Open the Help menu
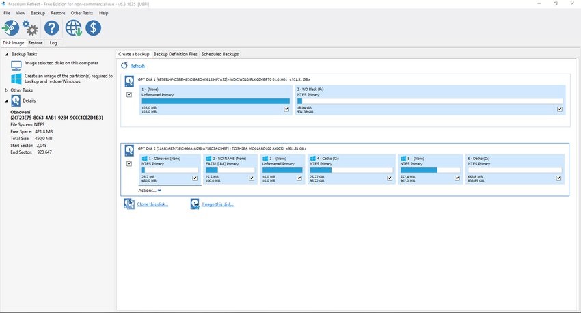 tap(103, 13)
